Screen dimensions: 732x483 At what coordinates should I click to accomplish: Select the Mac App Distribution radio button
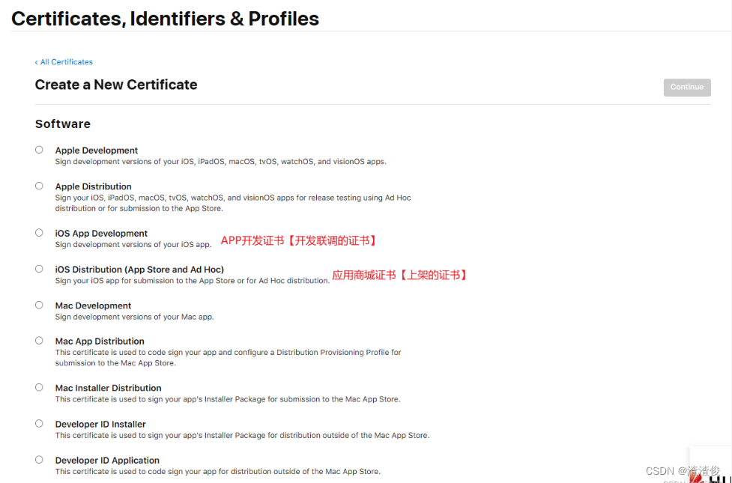pos(39,341)
